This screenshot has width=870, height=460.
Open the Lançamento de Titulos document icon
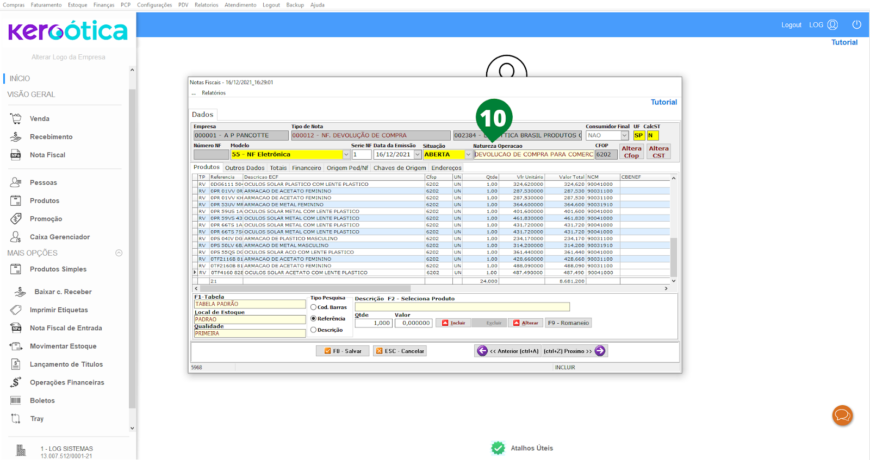click(x=16, y=364)
